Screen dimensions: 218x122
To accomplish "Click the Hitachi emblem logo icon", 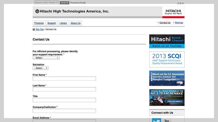I will pyautogui.click(x=37, y=11).
